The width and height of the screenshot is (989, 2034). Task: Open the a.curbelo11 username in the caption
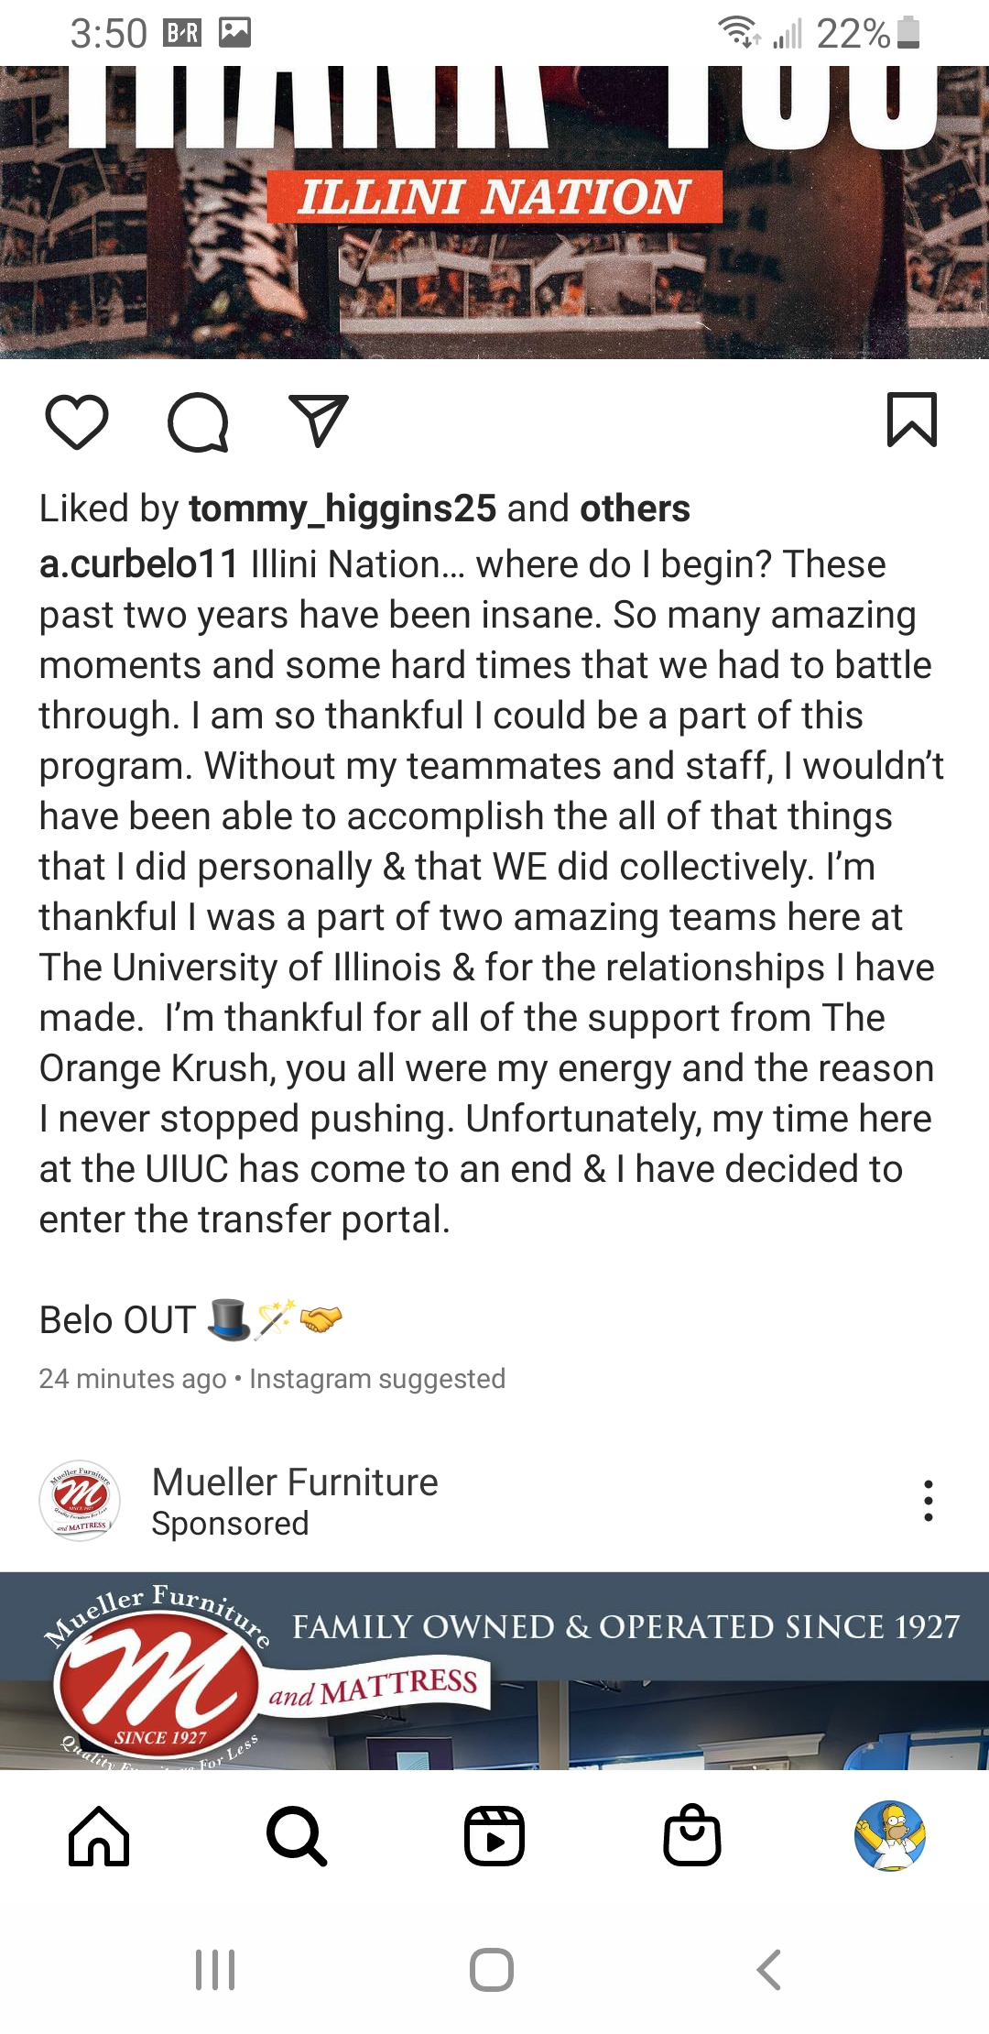(x=138, y=564)
